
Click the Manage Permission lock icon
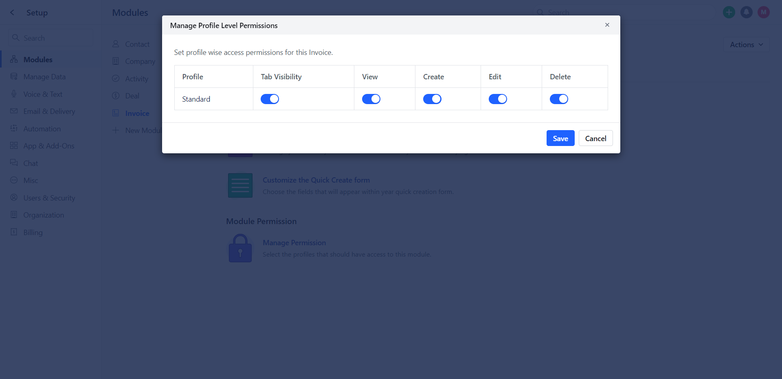pyautogui.click(x=240, y=248)
